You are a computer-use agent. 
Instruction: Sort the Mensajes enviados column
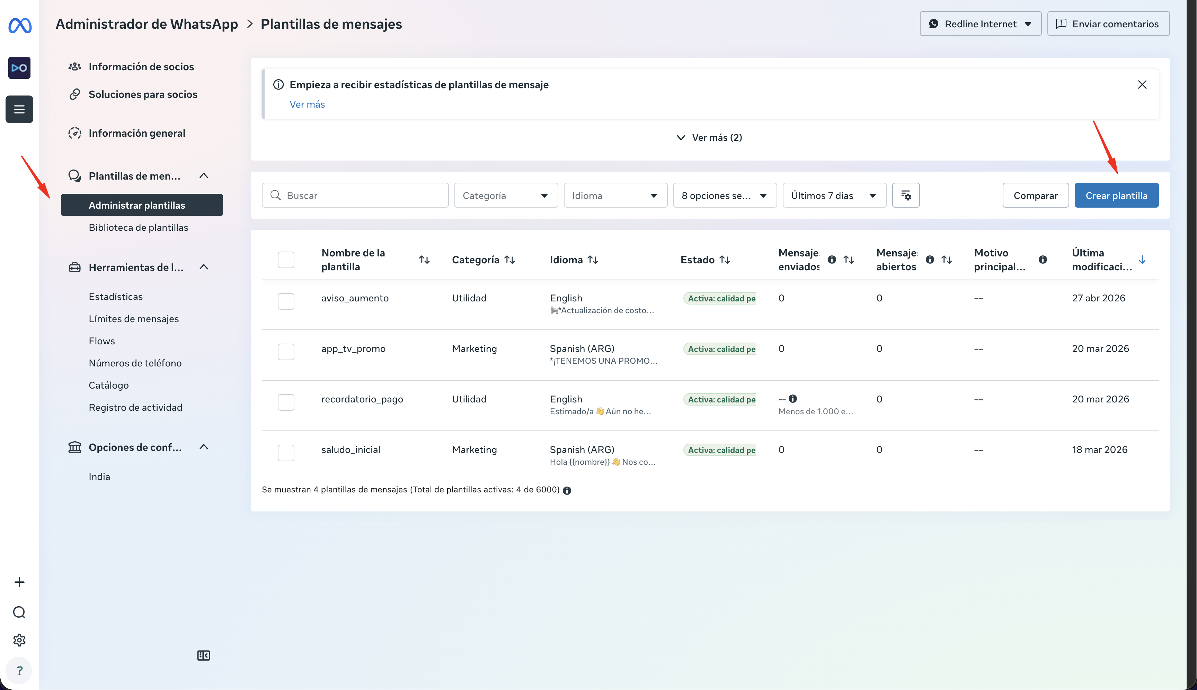pyautogui.click(x=849, y=260)
